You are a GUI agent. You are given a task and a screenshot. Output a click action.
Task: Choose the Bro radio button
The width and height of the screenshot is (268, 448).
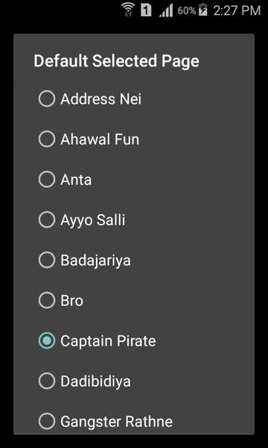pos(47,300)
